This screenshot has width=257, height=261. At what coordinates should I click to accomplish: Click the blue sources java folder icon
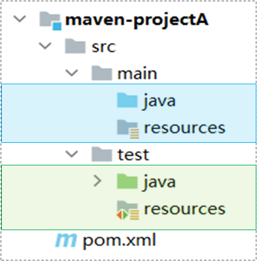pos(128,100)
